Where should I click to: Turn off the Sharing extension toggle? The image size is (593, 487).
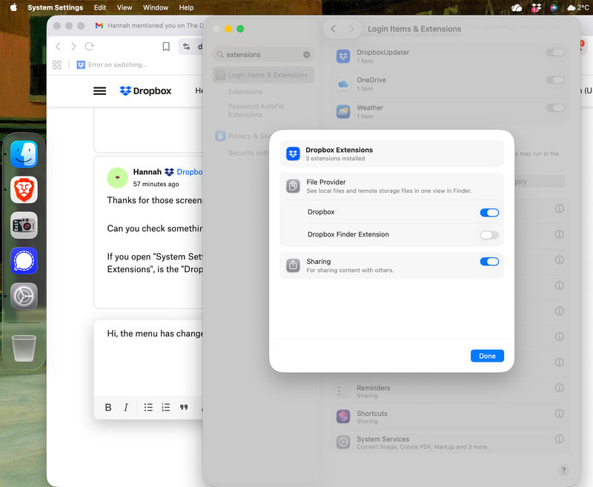[x=489, y=262]
